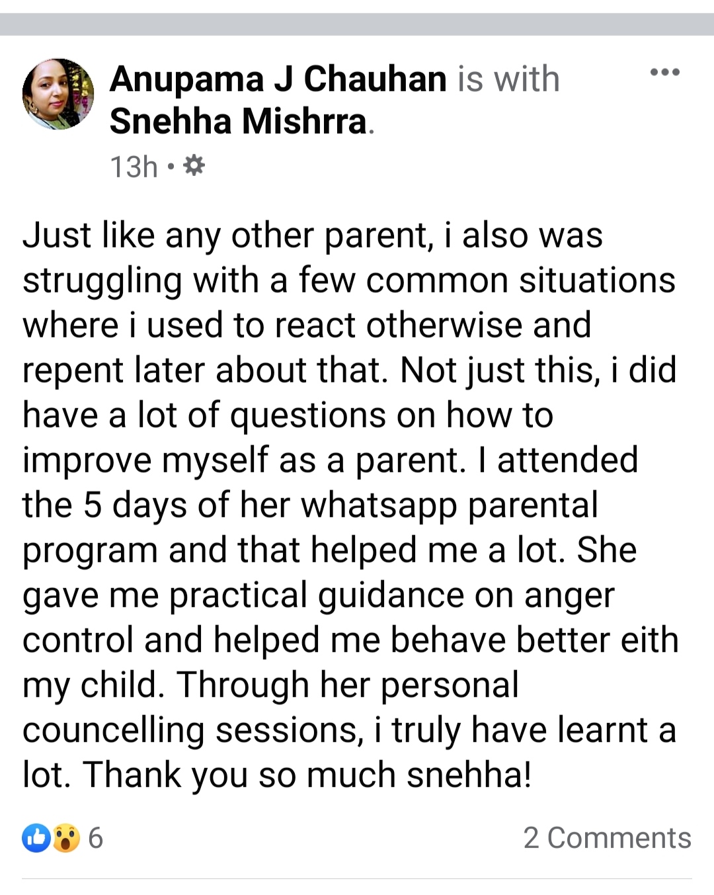Click 'whatsapp parental' phrase in the post
Viewport: 714px width, 895px height.
[x=450, y=505]
